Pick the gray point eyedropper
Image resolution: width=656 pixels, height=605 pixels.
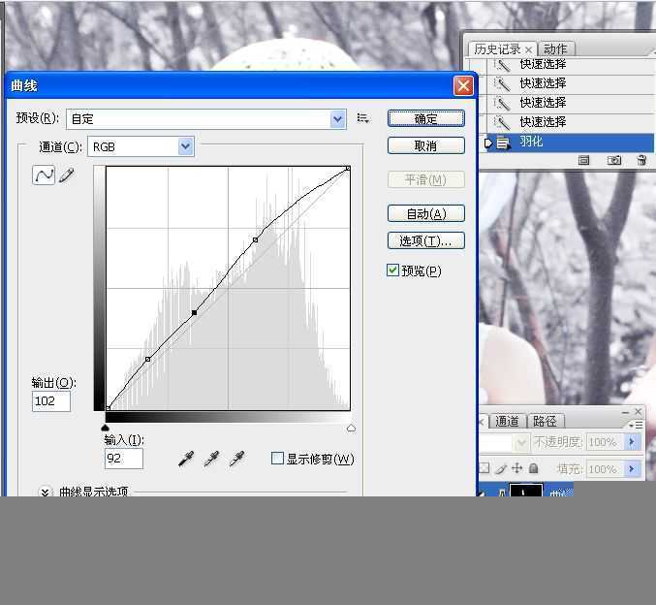tap(211, 460)
